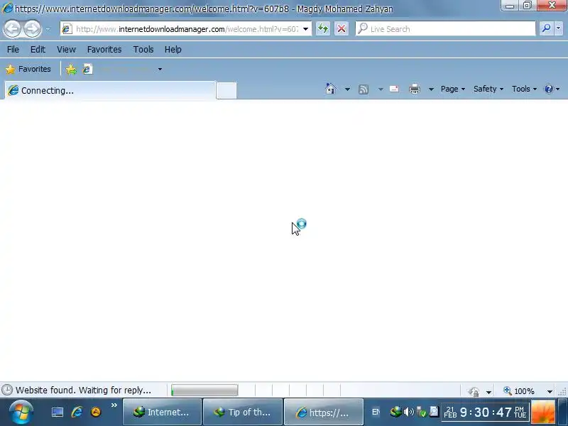This screenshot has width=568, height=426.
Task: Expand the address bar autocomplete dropdown
Action: point(306,29)
